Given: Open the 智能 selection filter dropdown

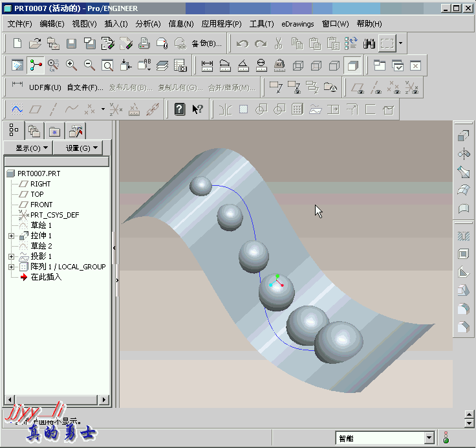Looking at the screenshot, I should tap(429, 438).
